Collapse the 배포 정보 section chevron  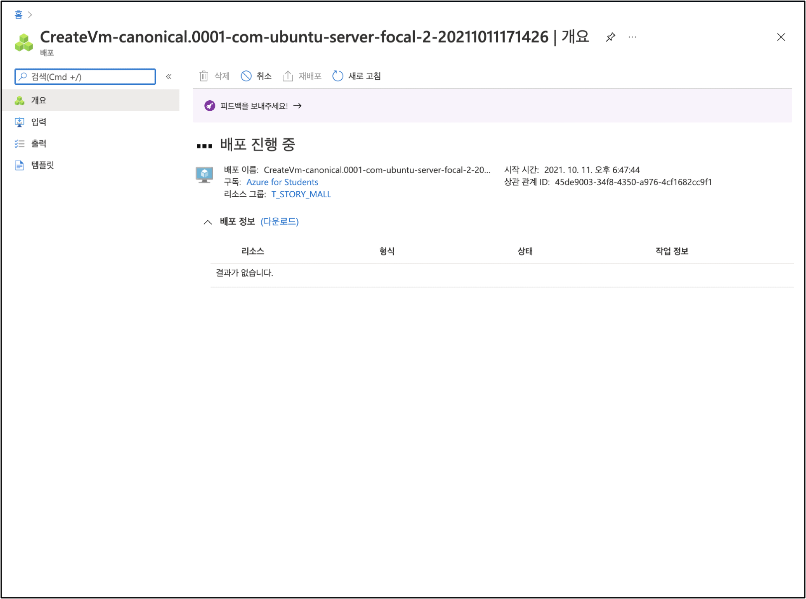coord(207,222)
